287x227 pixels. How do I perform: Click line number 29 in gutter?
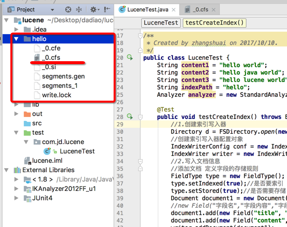point(120,124)
